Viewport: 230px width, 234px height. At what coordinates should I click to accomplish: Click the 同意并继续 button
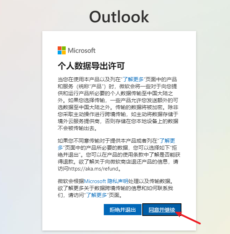[161, 210]
